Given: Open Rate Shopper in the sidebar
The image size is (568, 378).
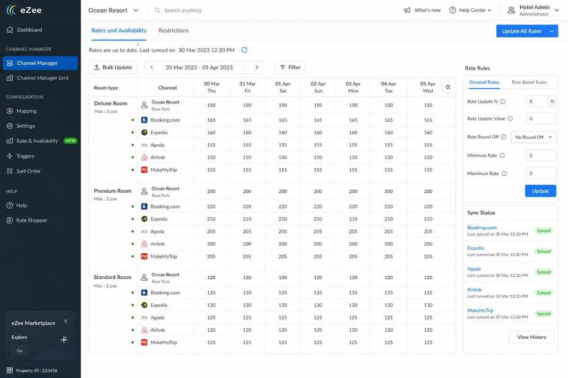Looking at the screenshot, I should [x=40, y=220].
